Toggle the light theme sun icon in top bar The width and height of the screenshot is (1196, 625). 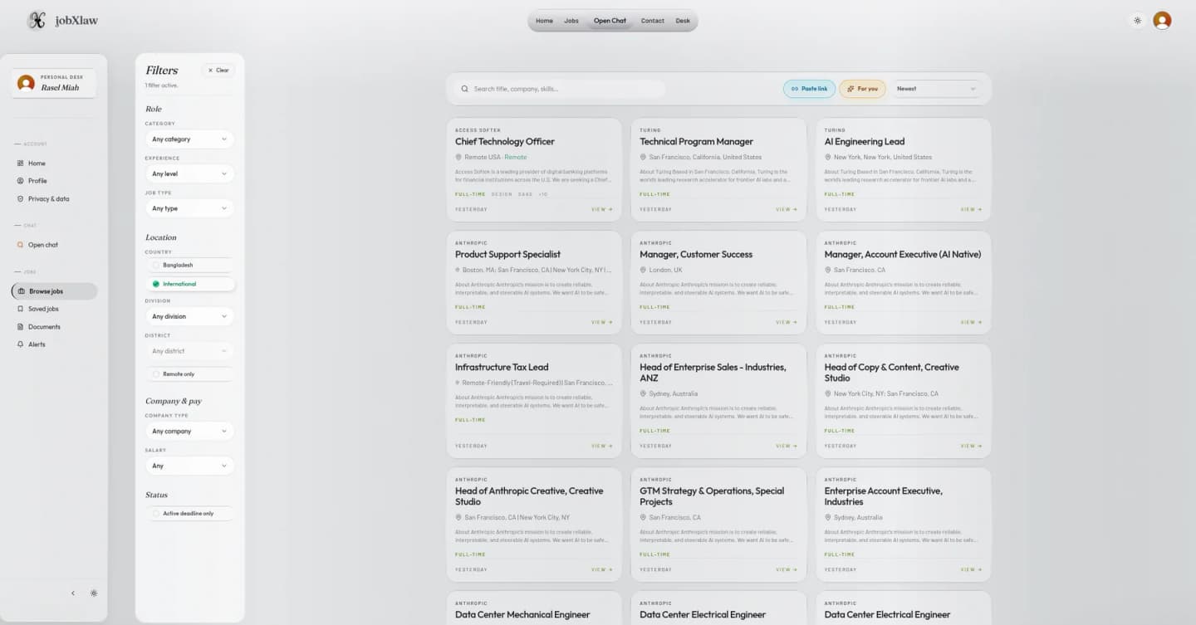click(x=1137, y=21)
